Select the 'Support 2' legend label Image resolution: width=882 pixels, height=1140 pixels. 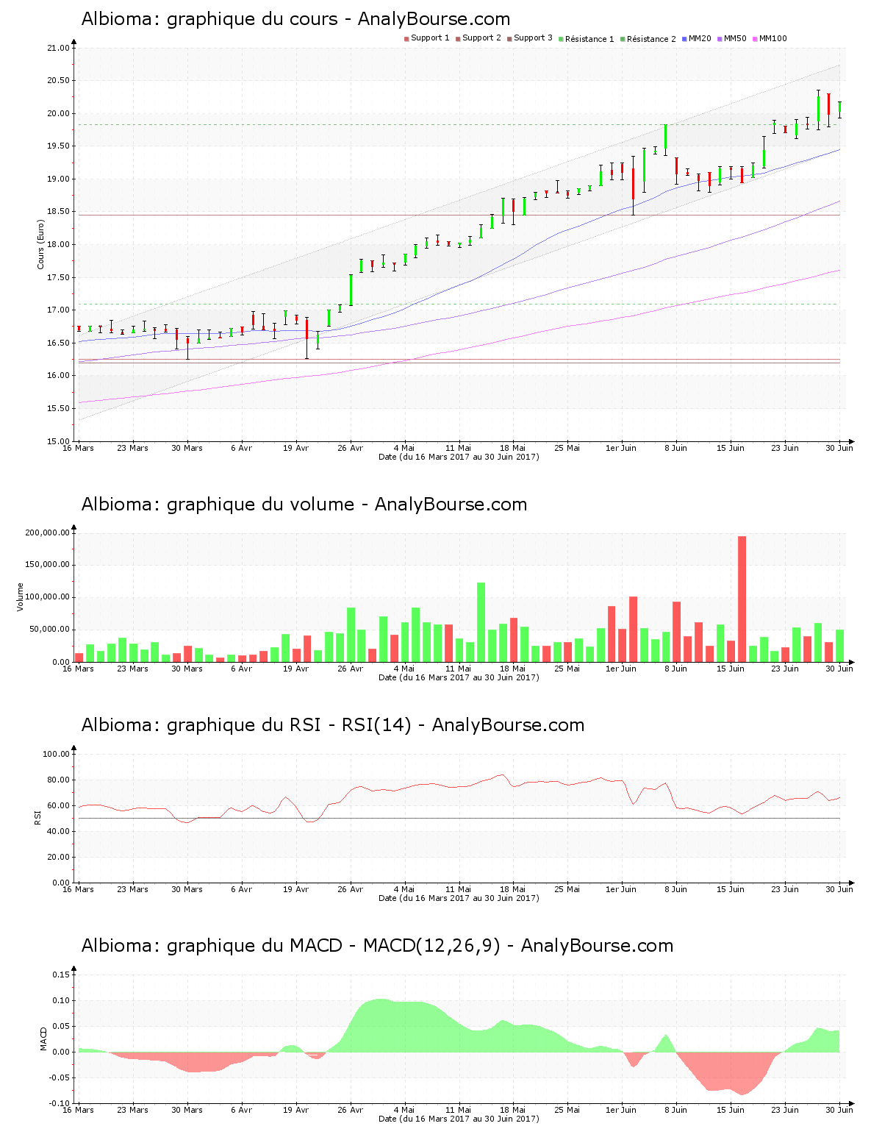[x=481, y=38]
